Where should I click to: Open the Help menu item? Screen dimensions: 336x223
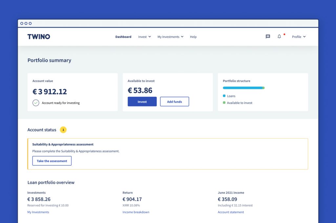pos(193,37)
